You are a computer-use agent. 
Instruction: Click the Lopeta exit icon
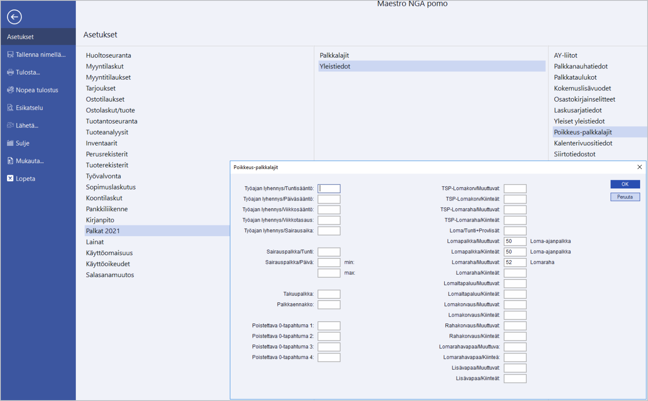point(10,179)
